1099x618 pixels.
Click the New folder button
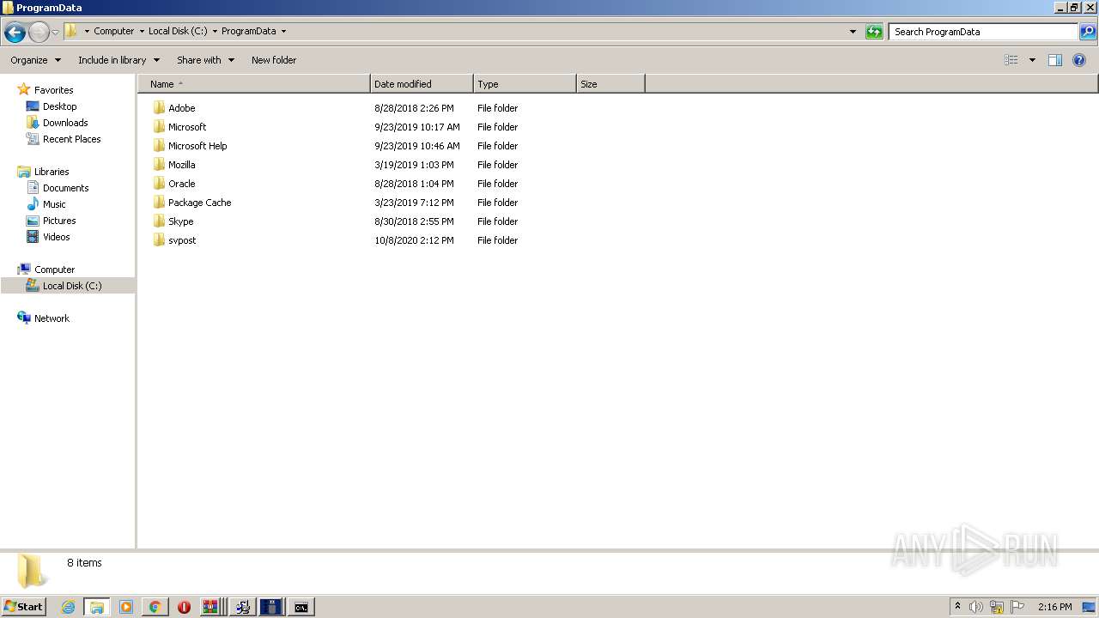click(x=274, y=60)
